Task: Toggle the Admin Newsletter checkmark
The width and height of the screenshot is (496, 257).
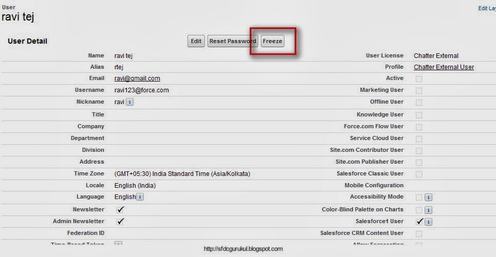Action: [x=120, y=221]
